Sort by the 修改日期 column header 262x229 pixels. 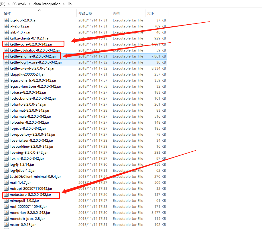click(85, 13)
